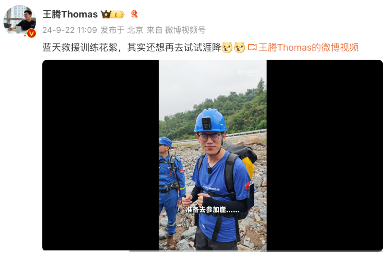Viewport: 388px width, 257px height.
Task: Click the 准备去参加崖 subtitle caption
Action: 213,210
